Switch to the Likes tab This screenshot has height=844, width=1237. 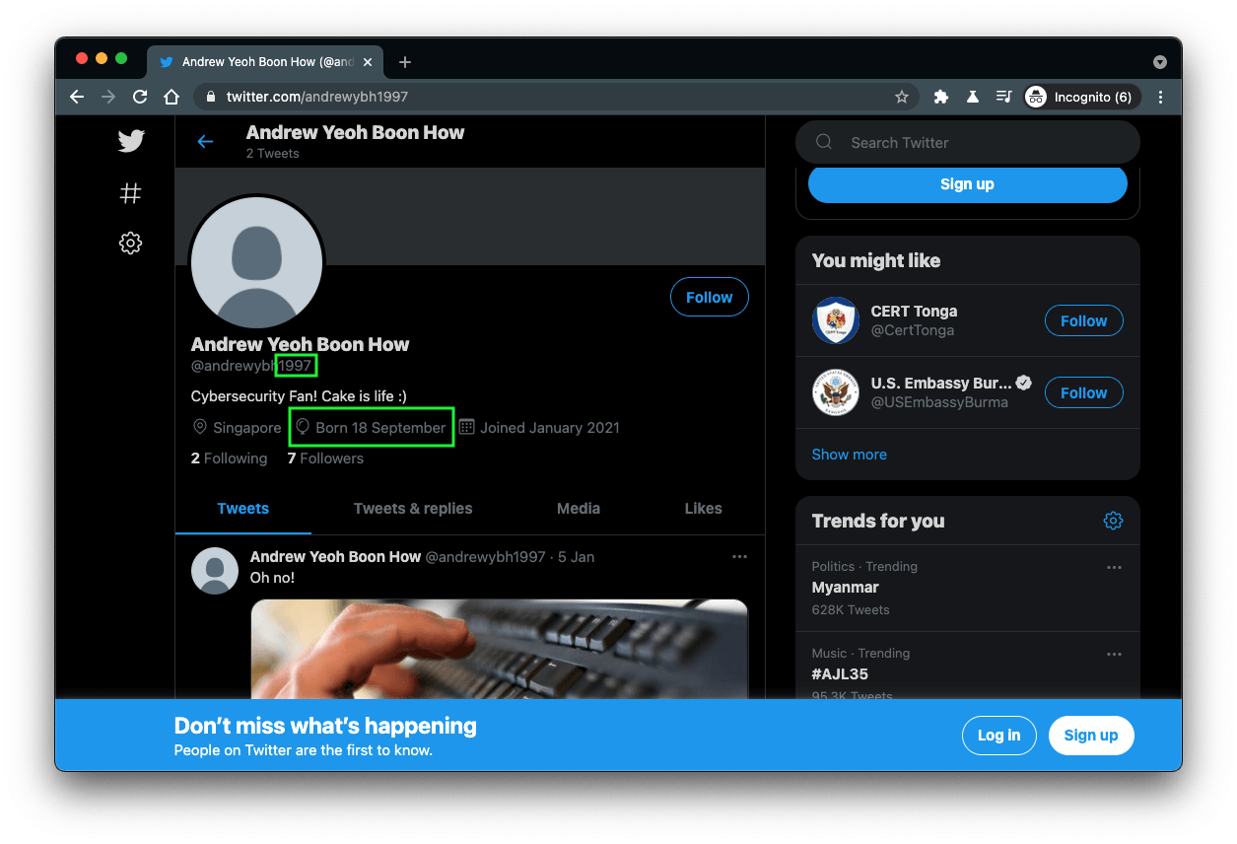coord(704,509)
